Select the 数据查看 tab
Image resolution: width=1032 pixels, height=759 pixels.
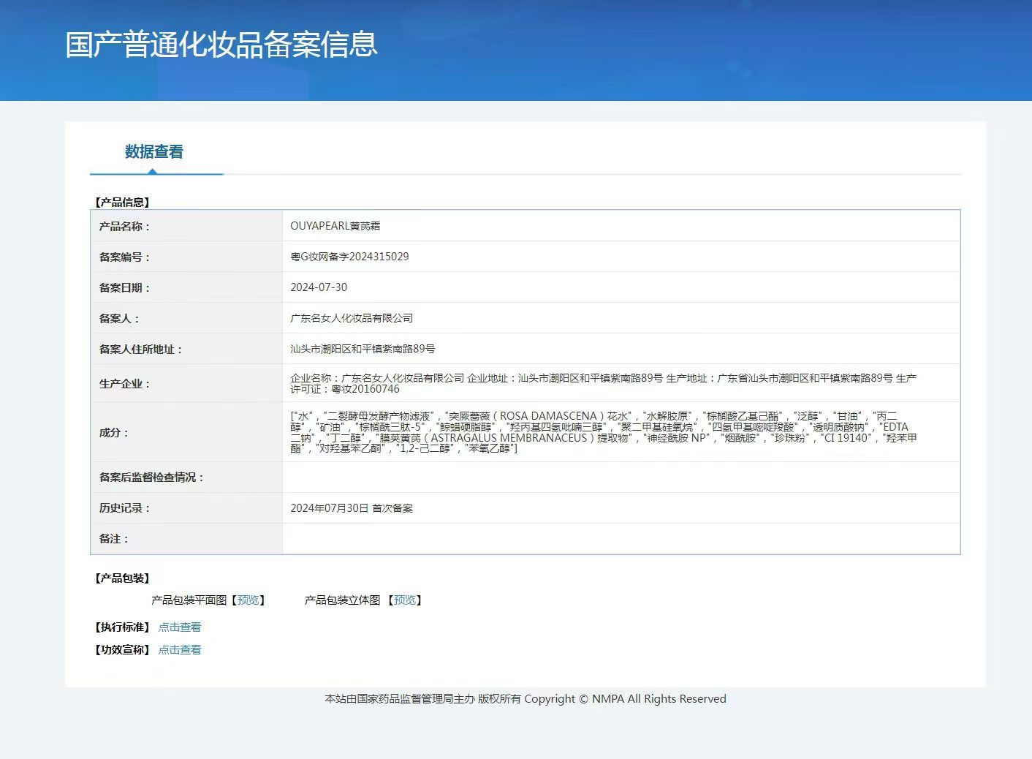point(154,152)
